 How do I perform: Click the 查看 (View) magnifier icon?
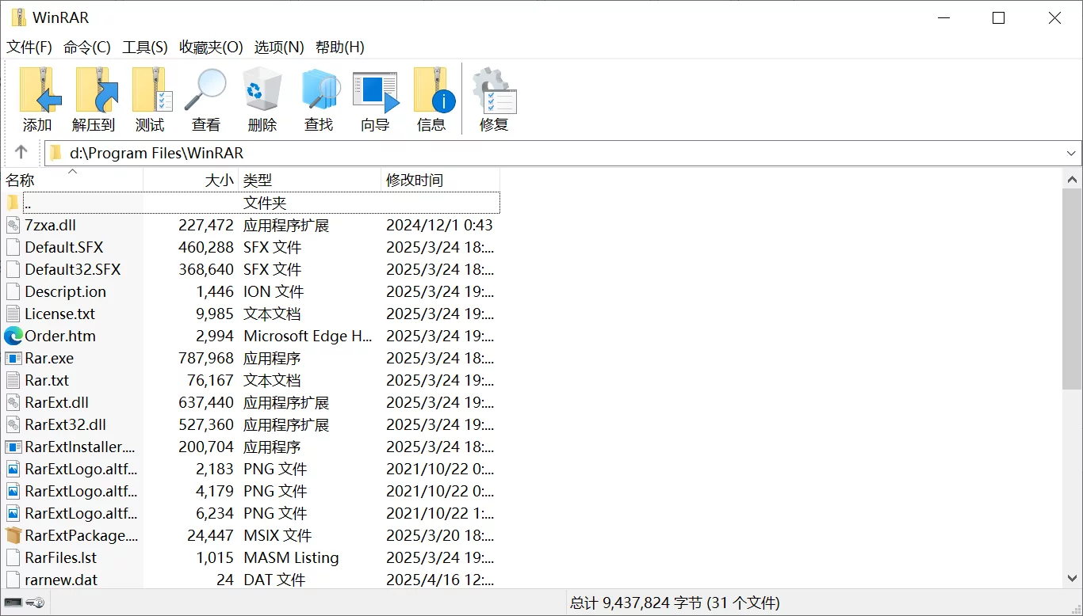pos(205,89)
